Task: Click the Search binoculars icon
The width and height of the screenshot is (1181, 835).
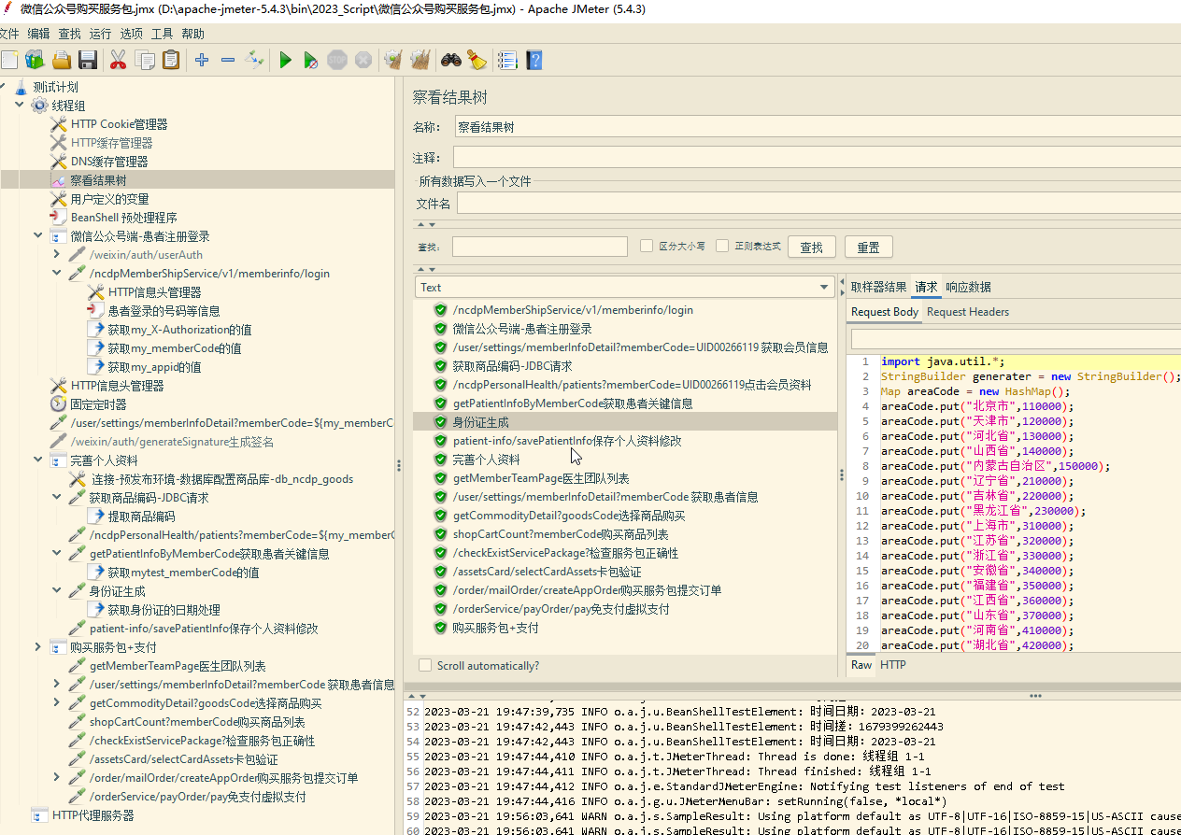Action: point(451,61)
